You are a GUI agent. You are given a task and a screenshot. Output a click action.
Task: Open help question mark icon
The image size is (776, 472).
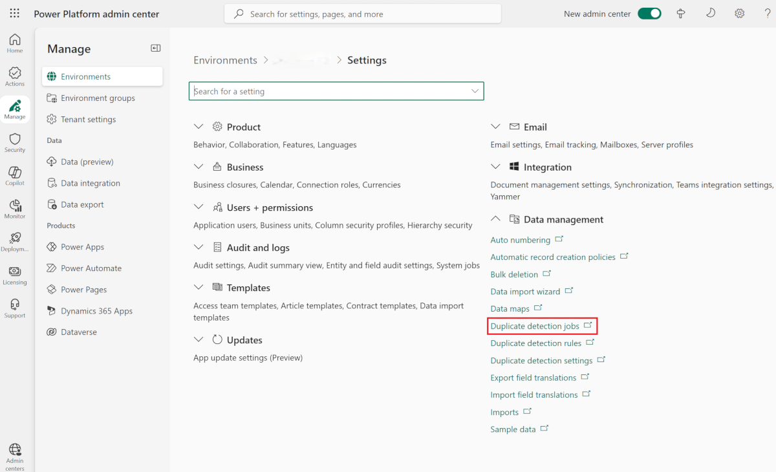(x=768, y=14)
